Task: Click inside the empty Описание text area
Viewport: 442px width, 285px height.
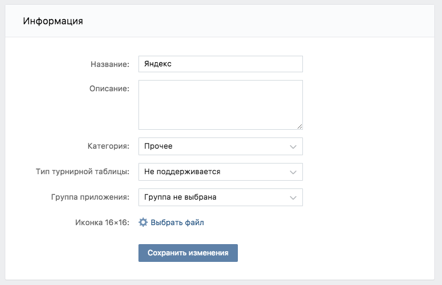Action: pos(220,104)
